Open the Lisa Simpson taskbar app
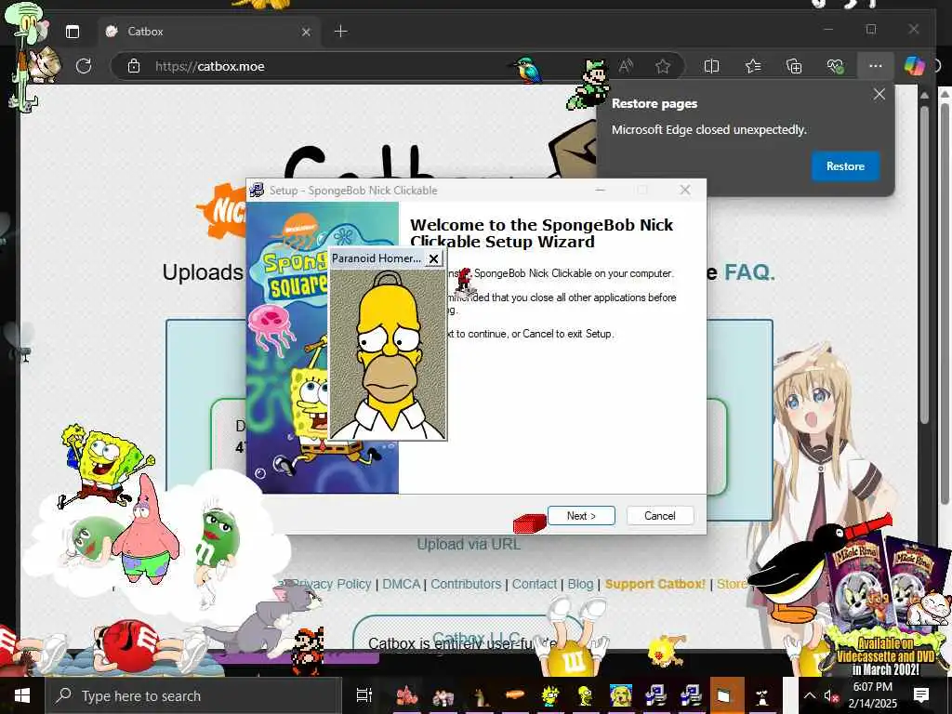The height and width of the screenshot is (714, 952). pyautogui.click(x=550, y=695)
